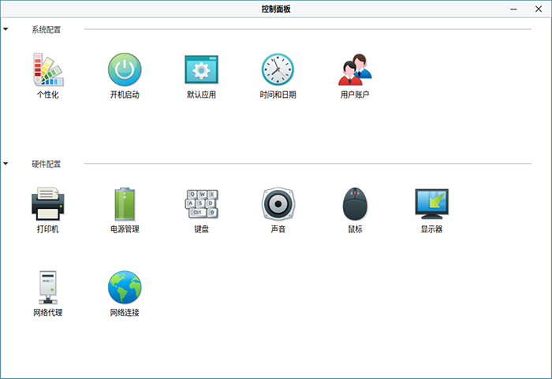Close the 控制面板 window
This screenshot has width=552, height=379.
539,9
